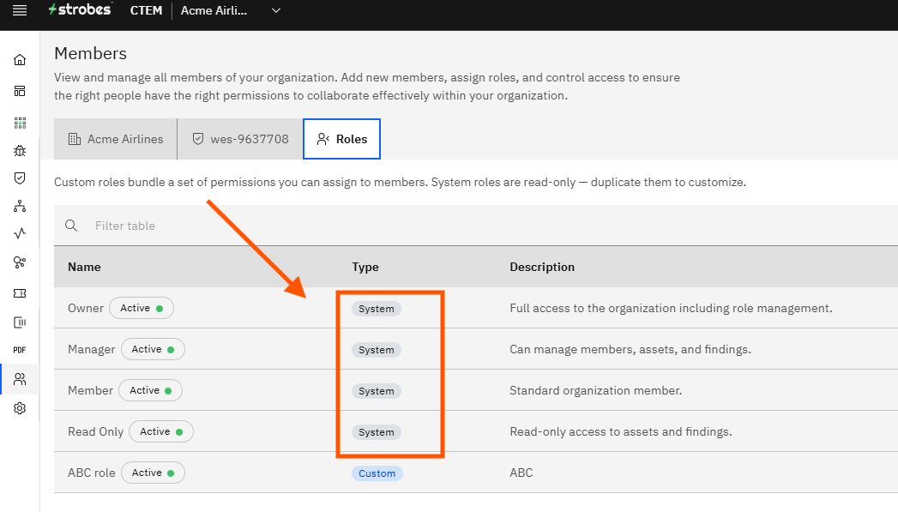Click the System tag in Member row
Image resolution: width=898 pixels, height=512 pixels.
tap(377, 391)
